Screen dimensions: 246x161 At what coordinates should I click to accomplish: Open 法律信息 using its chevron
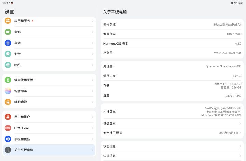pos(240,156)
